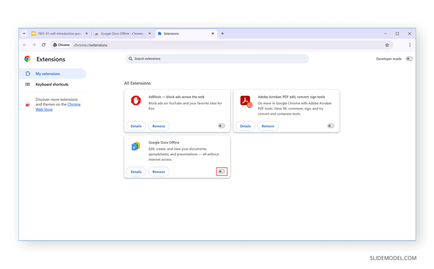Click the 'Google Docs Offline' card title
This screenshot has height=269, width=434.
tap(164, 142)
